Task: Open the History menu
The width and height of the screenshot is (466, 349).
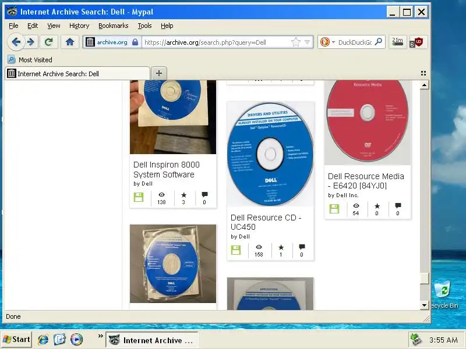Action: 79,26
